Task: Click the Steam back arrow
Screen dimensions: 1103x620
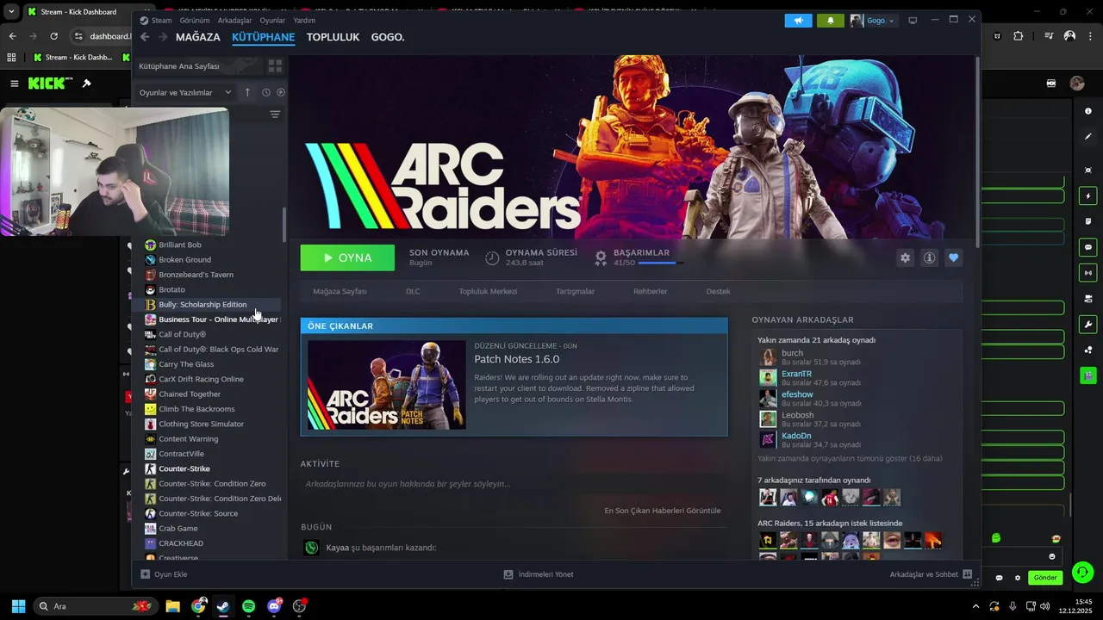Action: pyautogui.click(x=145, y=37)
